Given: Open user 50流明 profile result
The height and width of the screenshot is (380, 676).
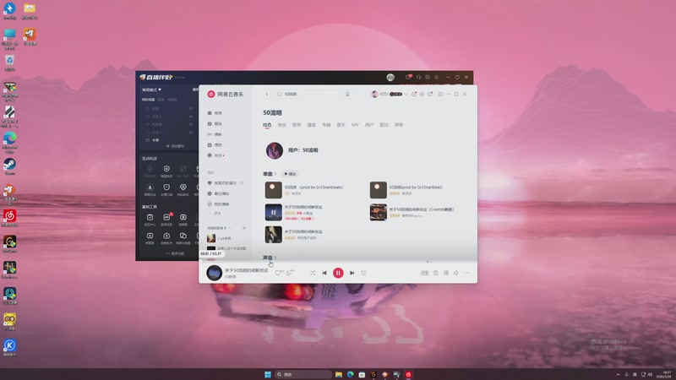Looking at the screenshot, I should (x=292, y=150).
